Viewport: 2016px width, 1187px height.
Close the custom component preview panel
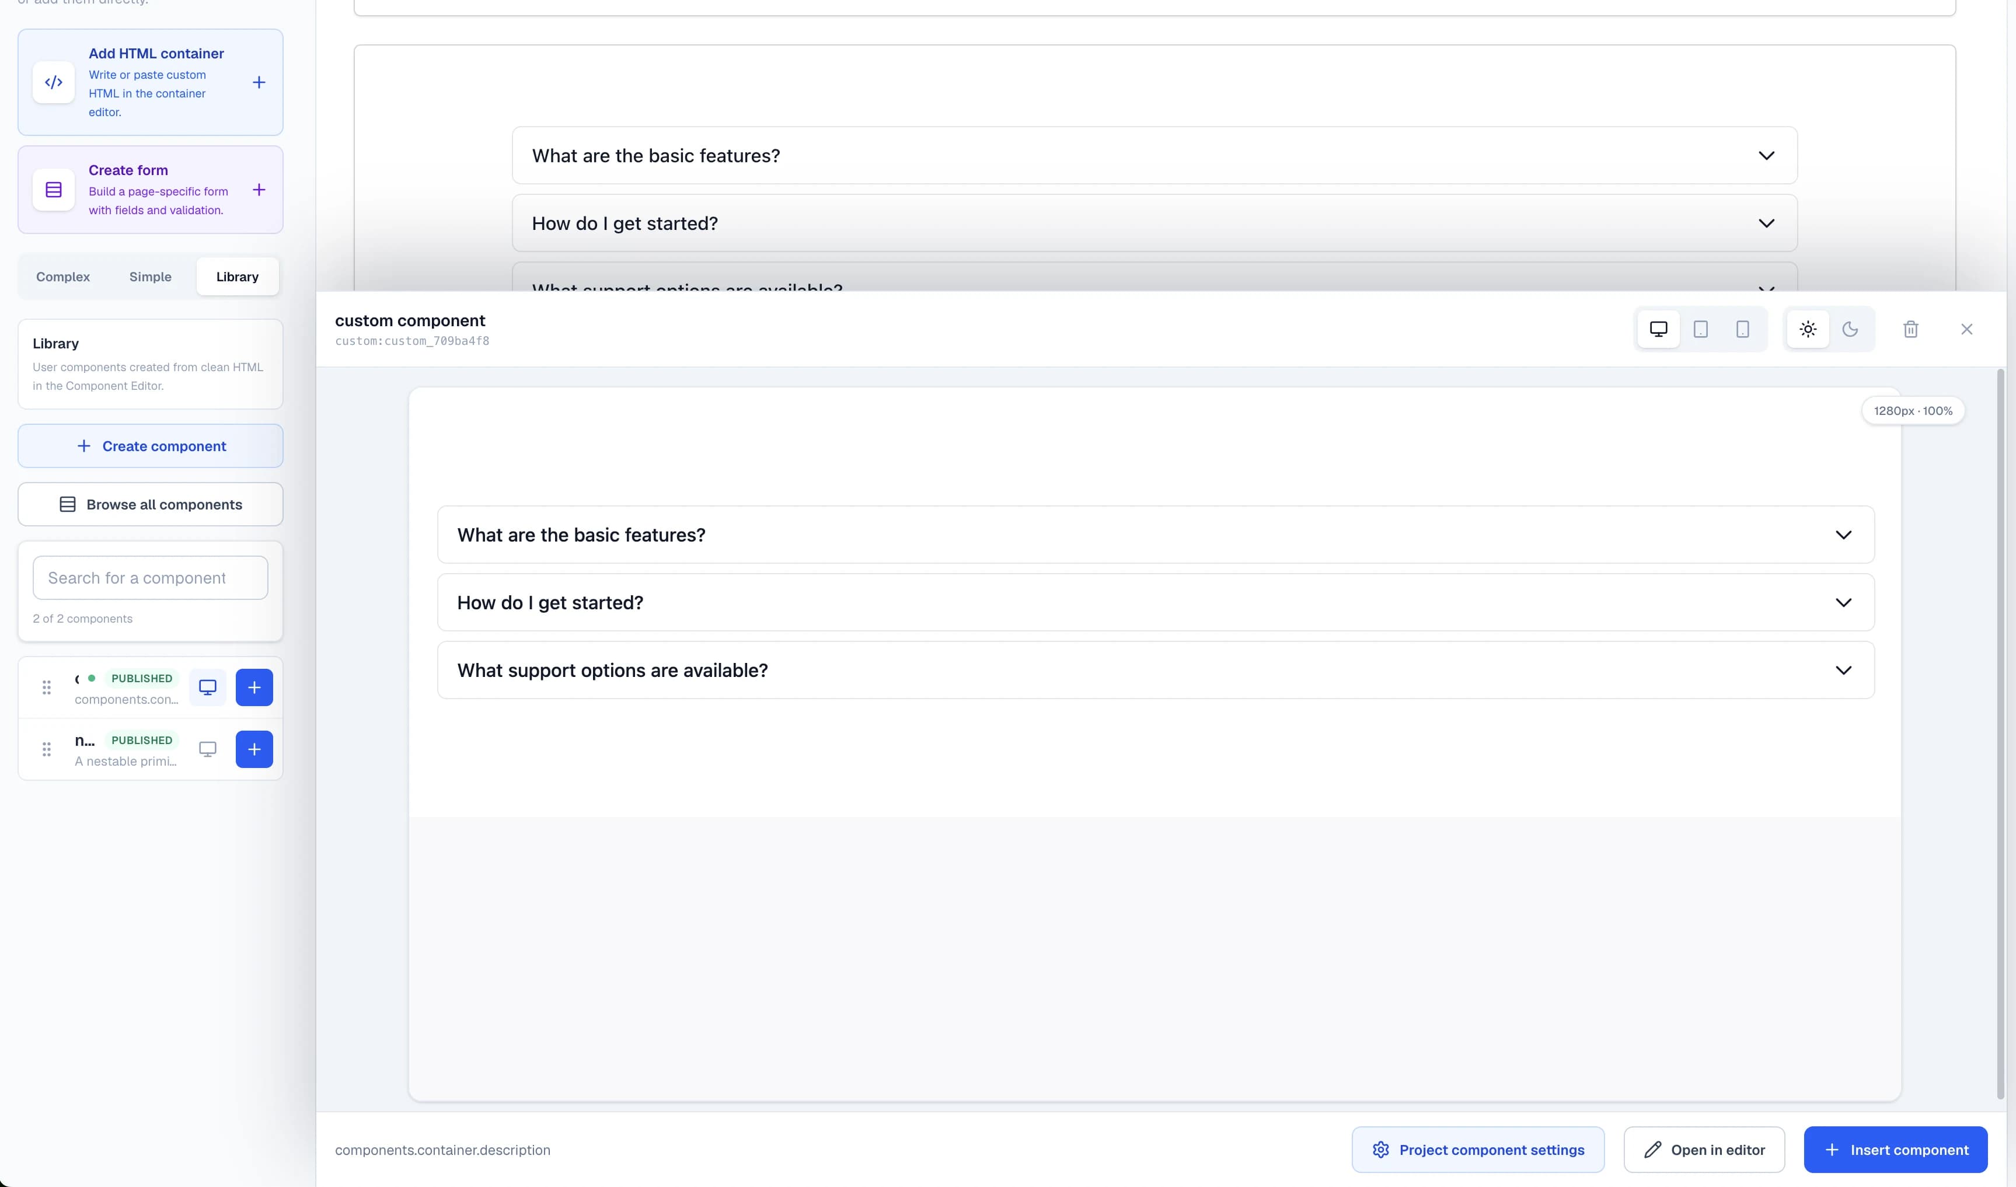[1966, 329]
